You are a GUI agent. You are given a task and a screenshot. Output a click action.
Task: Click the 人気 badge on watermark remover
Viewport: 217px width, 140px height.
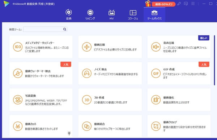66,64
